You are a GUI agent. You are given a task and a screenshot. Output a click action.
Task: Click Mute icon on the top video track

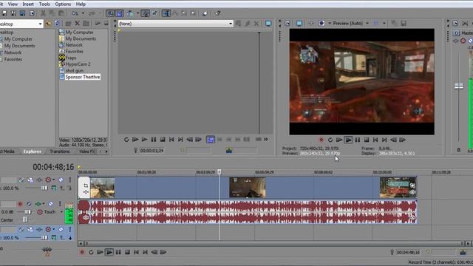61,180
